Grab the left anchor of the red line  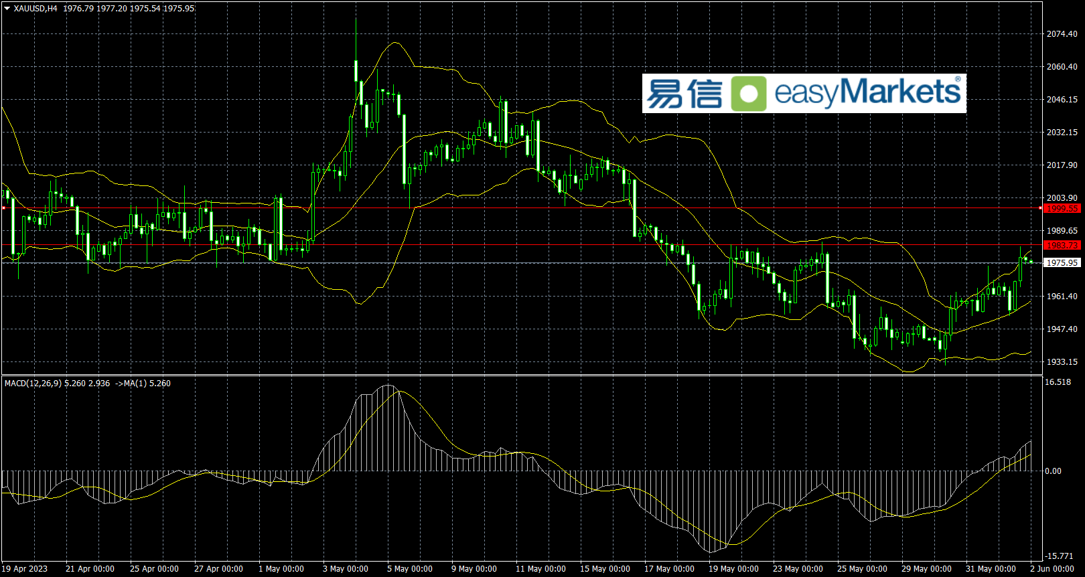coord(4,208)
